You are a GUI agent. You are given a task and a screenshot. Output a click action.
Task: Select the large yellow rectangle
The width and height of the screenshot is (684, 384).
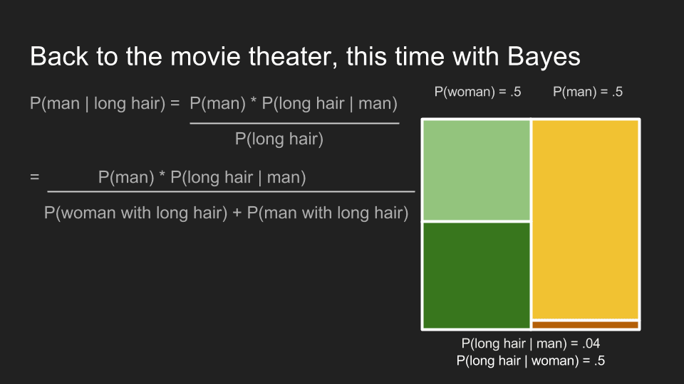pyautogui.click(x=586, y=220)
